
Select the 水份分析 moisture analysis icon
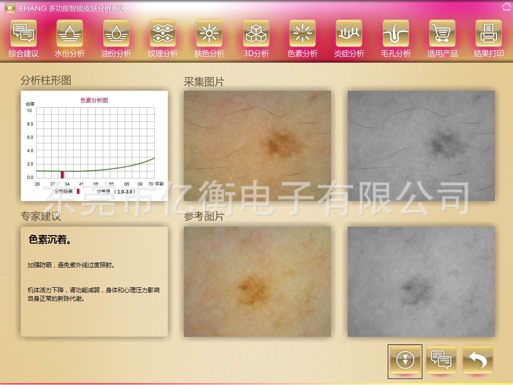click(x=70, y=34)
